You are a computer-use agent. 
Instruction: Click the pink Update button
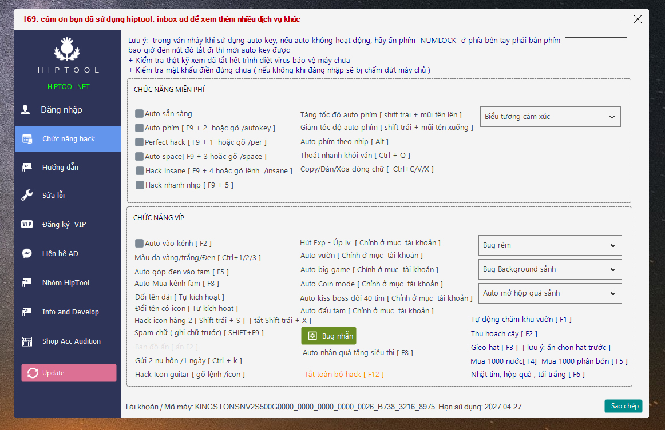[69, 373]
